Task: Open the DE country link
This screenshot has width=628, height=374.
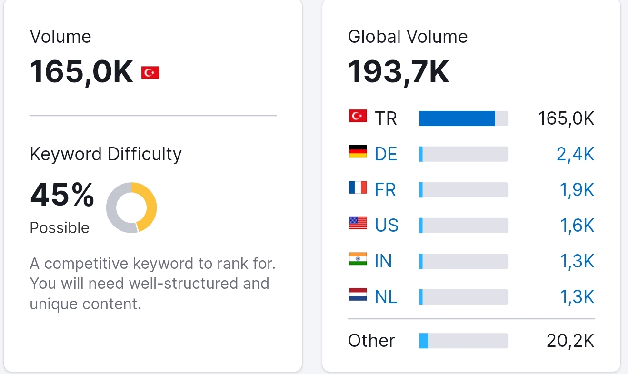Action: (386, 154)
